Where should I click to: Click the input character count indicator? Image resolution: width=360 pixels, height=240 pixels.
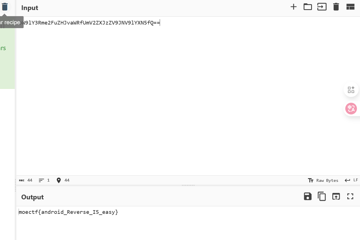click(x=26, y=180)
